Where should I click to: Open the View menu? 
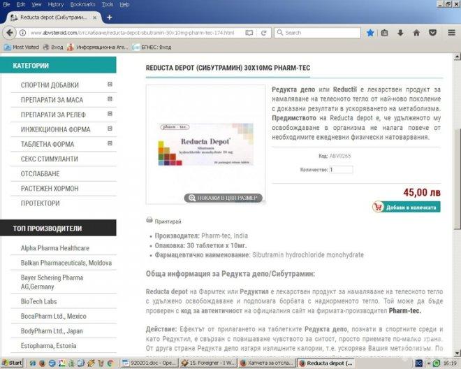pyautogui.click(x=36, y=4)
